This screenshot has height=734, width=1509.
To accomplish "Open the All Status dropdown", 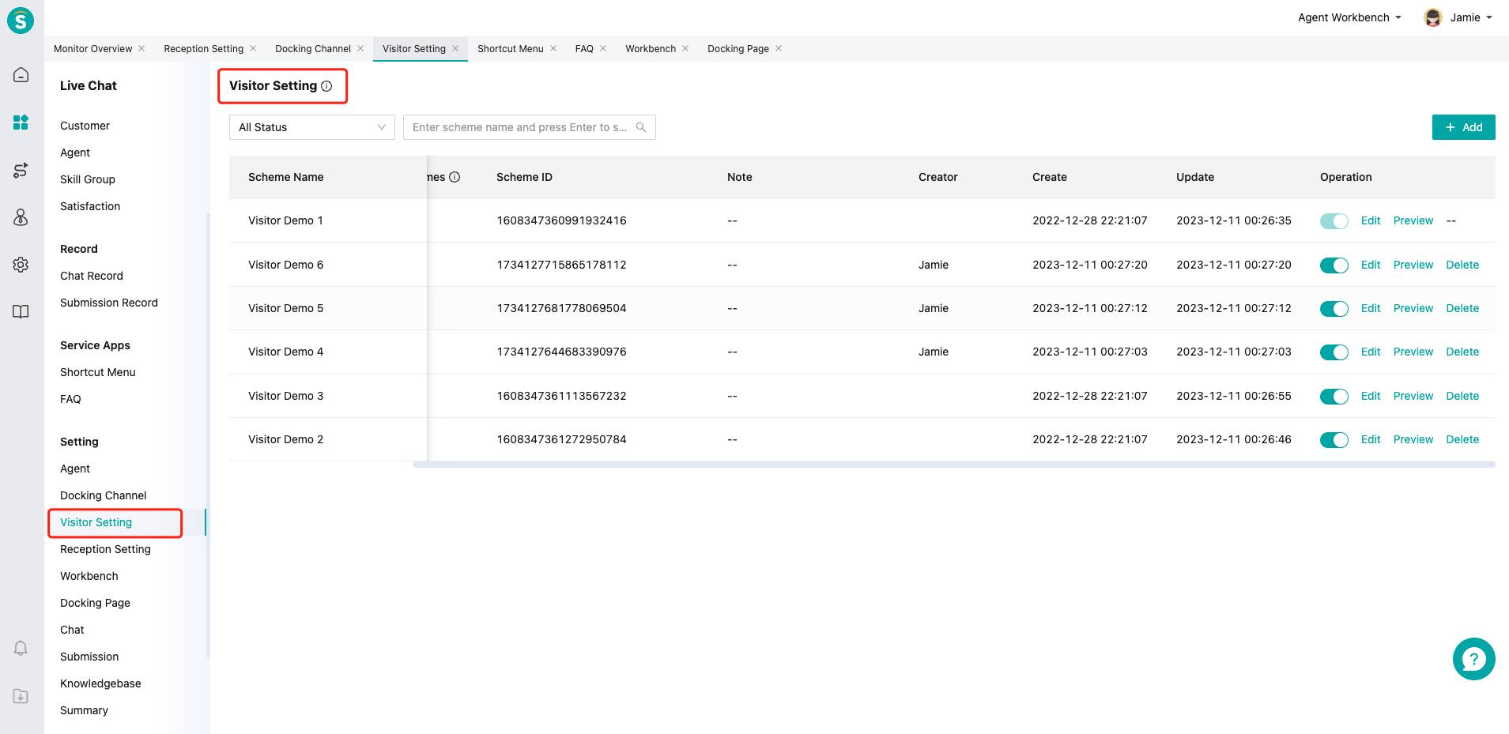I will click(x=312, y=127).
